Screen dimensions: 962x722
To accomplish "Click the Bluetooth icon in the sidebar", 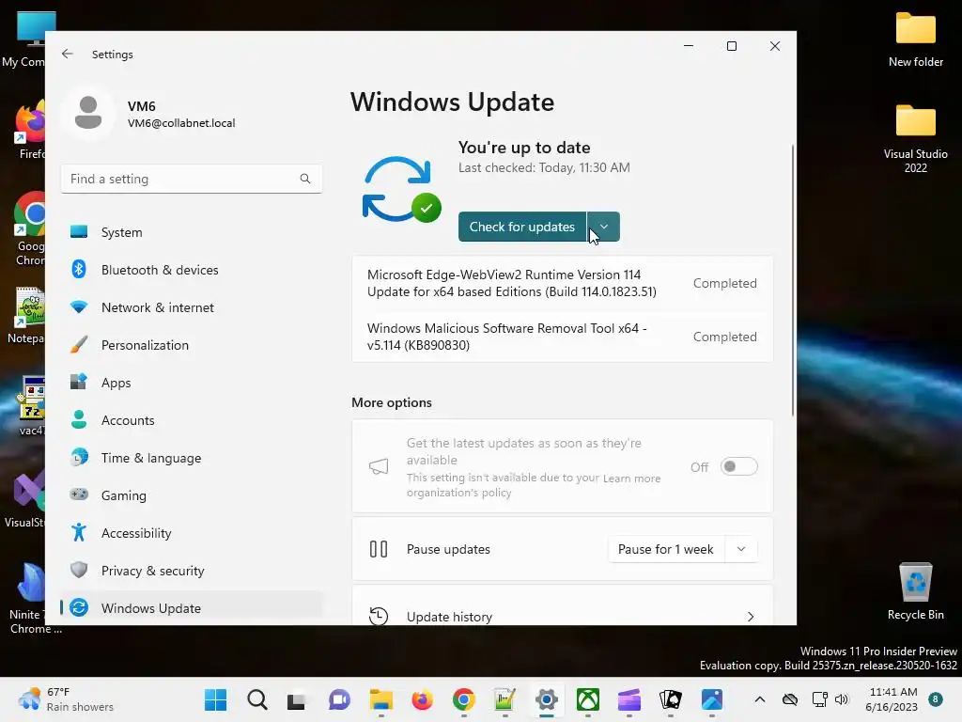I will [x=79, y=270].
